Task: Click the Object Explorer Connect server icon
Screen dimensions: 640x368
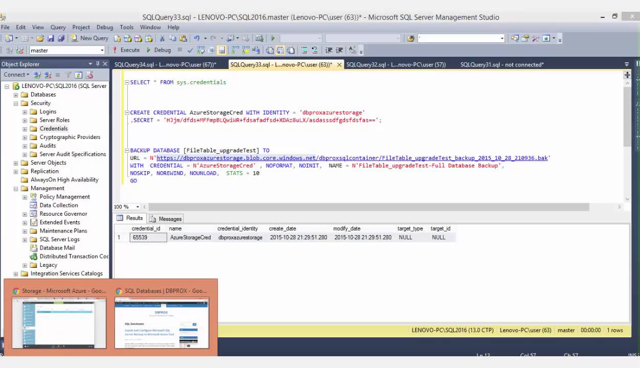Action: [x=37, y=75]
